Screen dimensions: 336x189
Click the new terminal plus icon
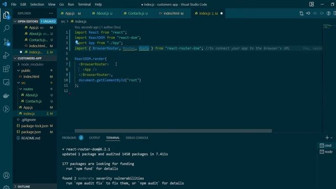coord(327,138)
